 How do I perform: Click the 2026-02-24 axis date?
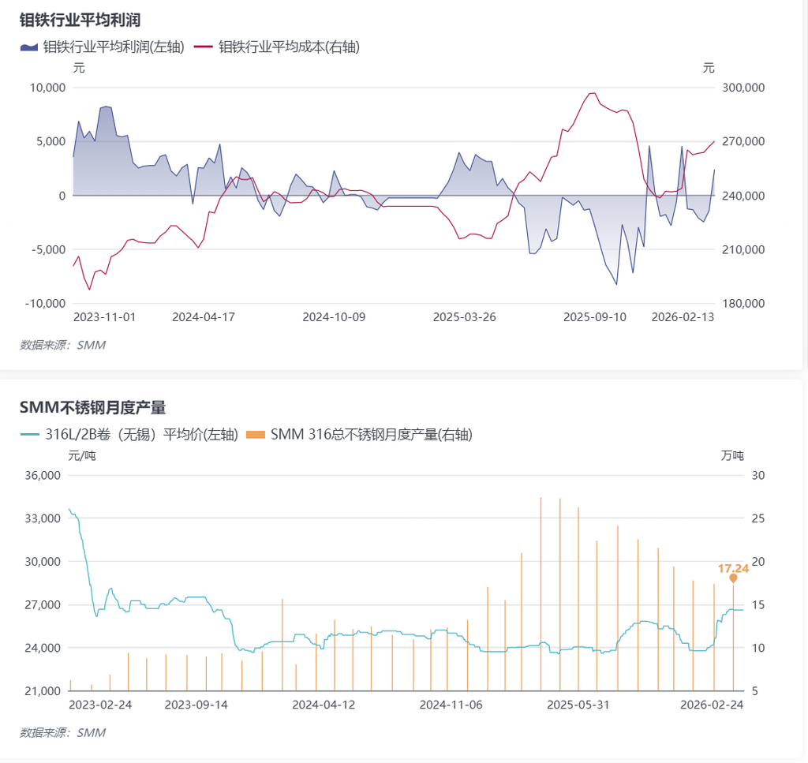[712, 704]
